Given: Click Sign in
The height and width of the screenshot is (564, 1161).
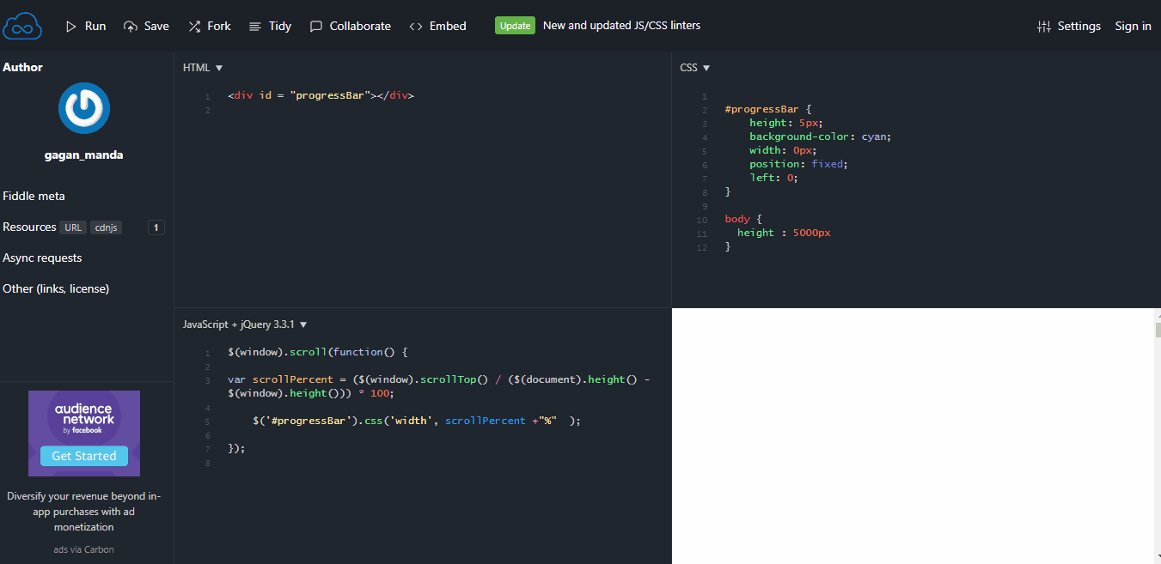Looking at the screenshot, I should [1134, 26].
